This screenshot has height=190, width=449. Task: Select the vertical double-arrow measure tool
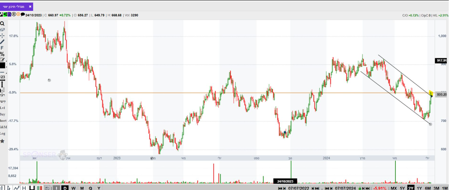(2, 84)
